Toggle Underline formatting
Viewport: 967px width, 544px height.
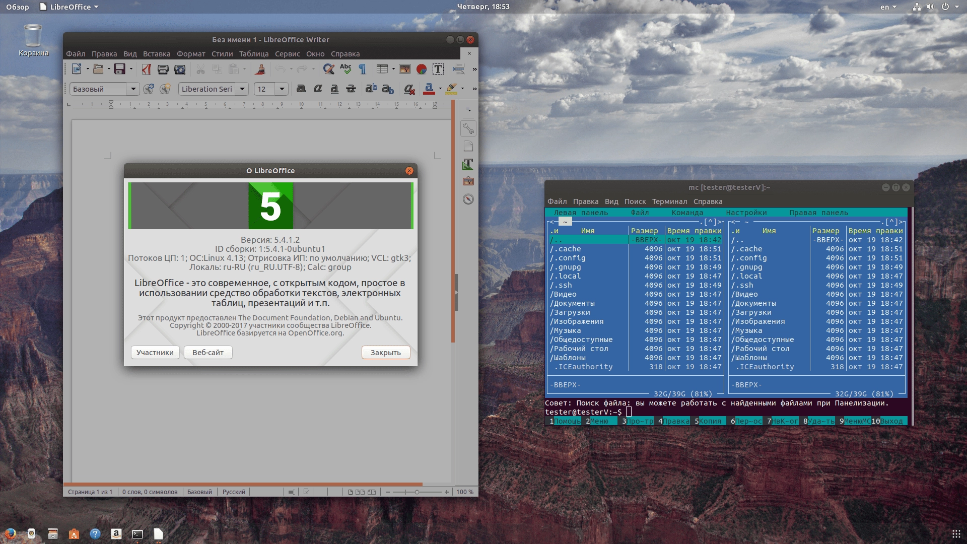coord(334,89)
